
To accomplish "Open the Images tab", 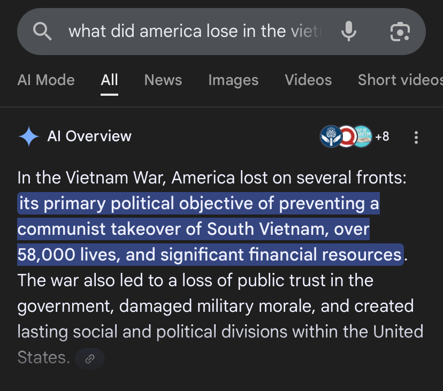I will pos(233,80).
